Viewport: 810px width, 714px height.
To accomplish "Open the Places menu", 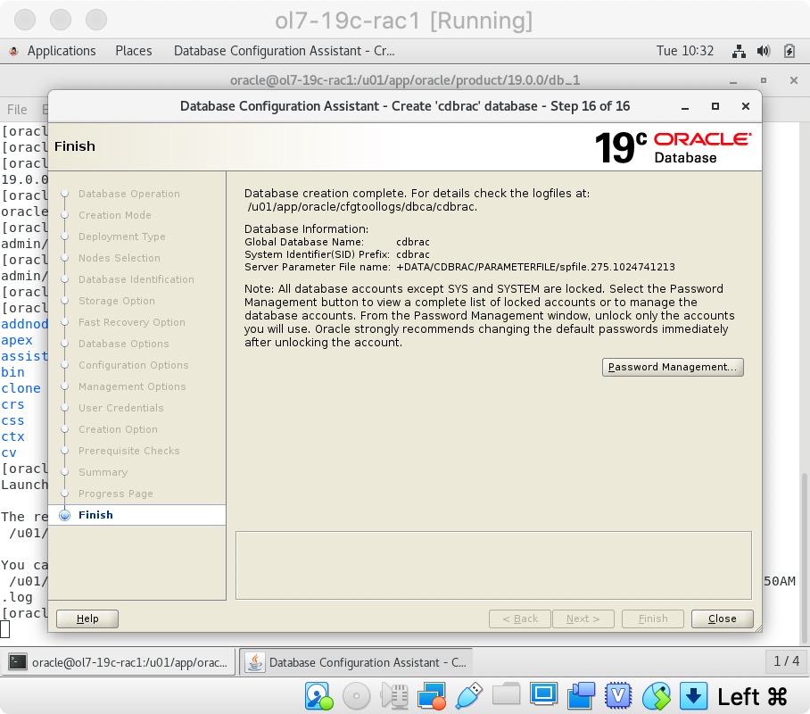I will click(134, 51).
